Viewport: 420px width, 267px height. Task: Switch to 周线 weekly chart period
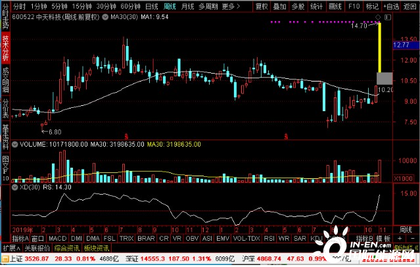pyautogui.click(x=170, y=5)
